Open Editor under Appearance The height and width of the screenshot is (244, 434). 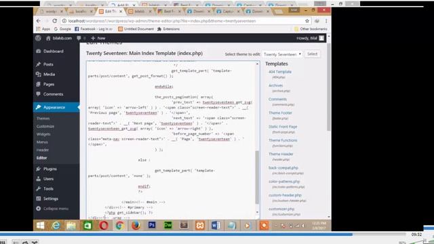click(42, 158)
